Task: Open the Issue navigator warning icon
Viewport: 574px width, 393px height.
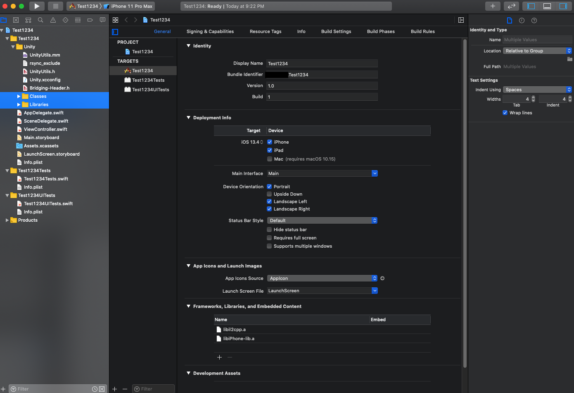Action: [53, 20]
